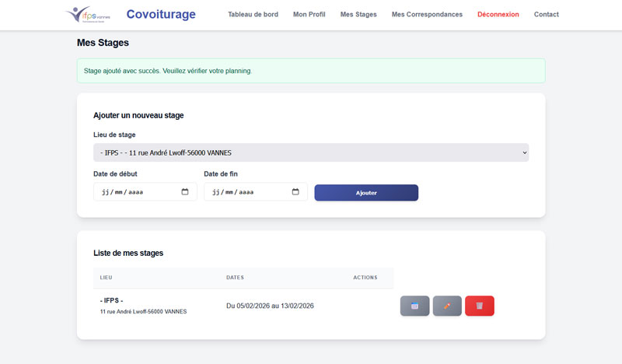622x364 pixels.
Task: Open the Mon Profil page
Action: (x=309, y=15)
